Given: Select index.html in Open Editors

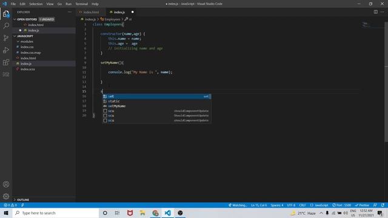Looking at the screenshot, I should pyautogui.click(x=36, y=25).
